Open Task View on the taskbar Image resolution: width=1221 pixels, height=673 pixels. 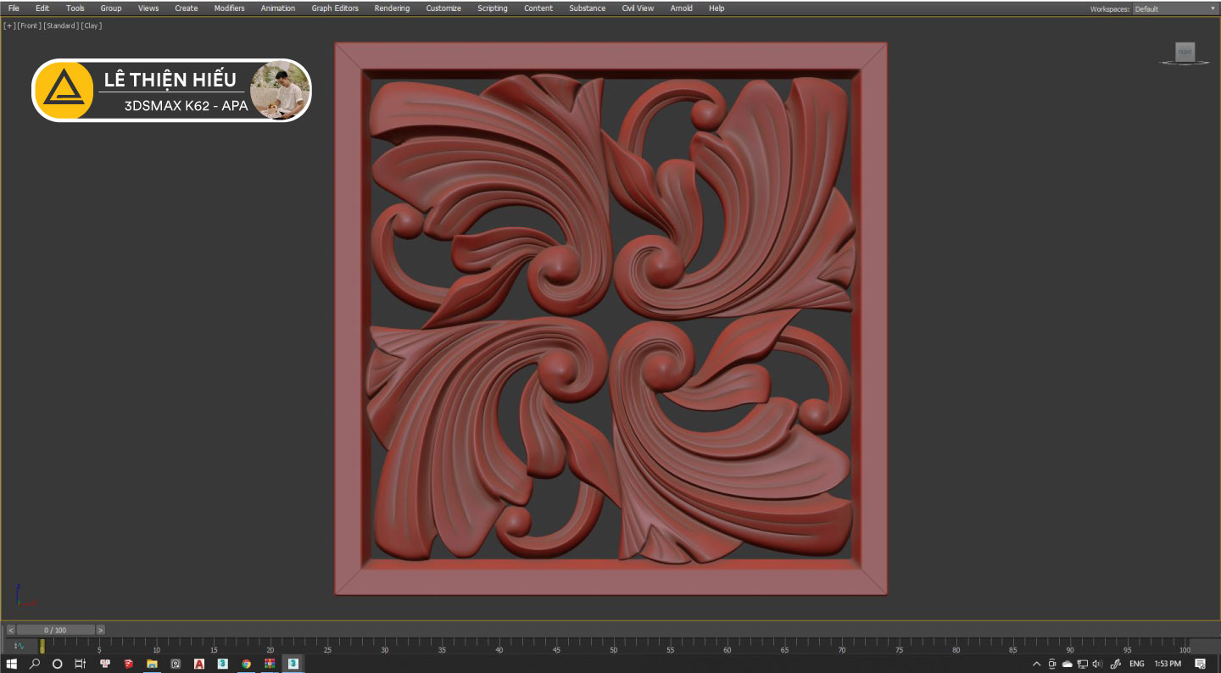(81, 664)
